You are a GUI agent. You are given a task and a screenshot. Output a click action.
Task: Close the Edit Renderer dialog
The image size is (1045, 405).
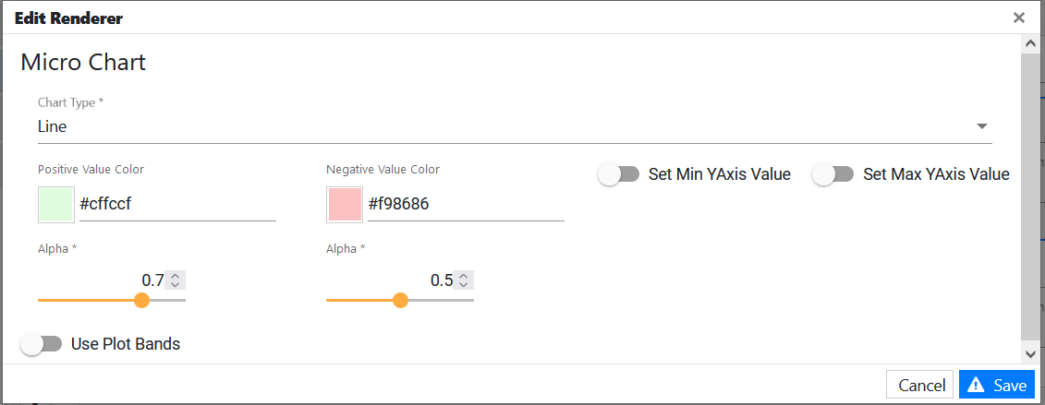[x=1018, y=18]
